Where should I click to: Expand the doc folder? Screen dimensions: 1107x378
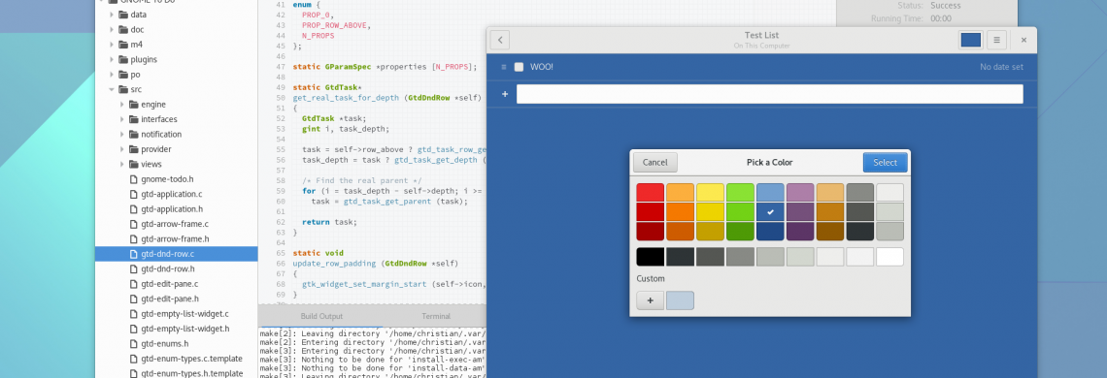112,30
